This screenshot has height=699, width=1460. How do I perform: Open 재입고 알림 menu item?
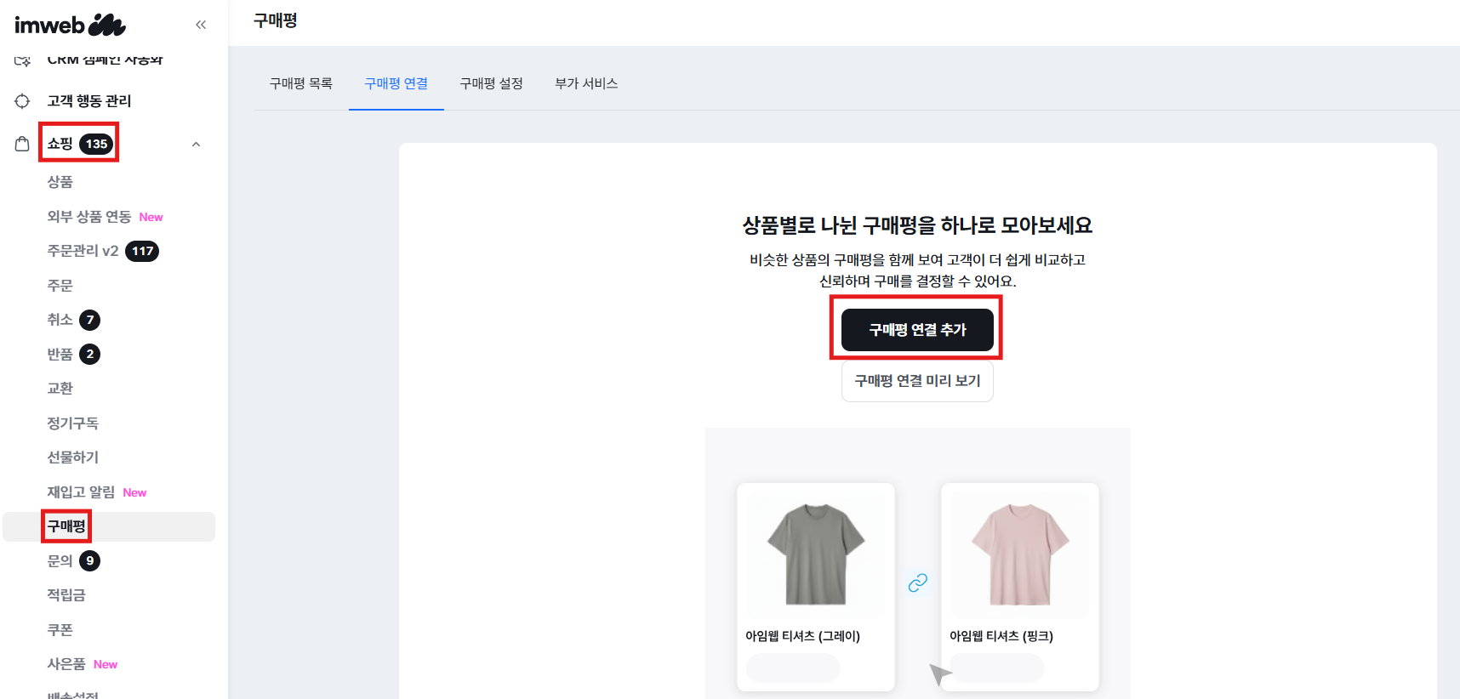(x=81, y=492)
